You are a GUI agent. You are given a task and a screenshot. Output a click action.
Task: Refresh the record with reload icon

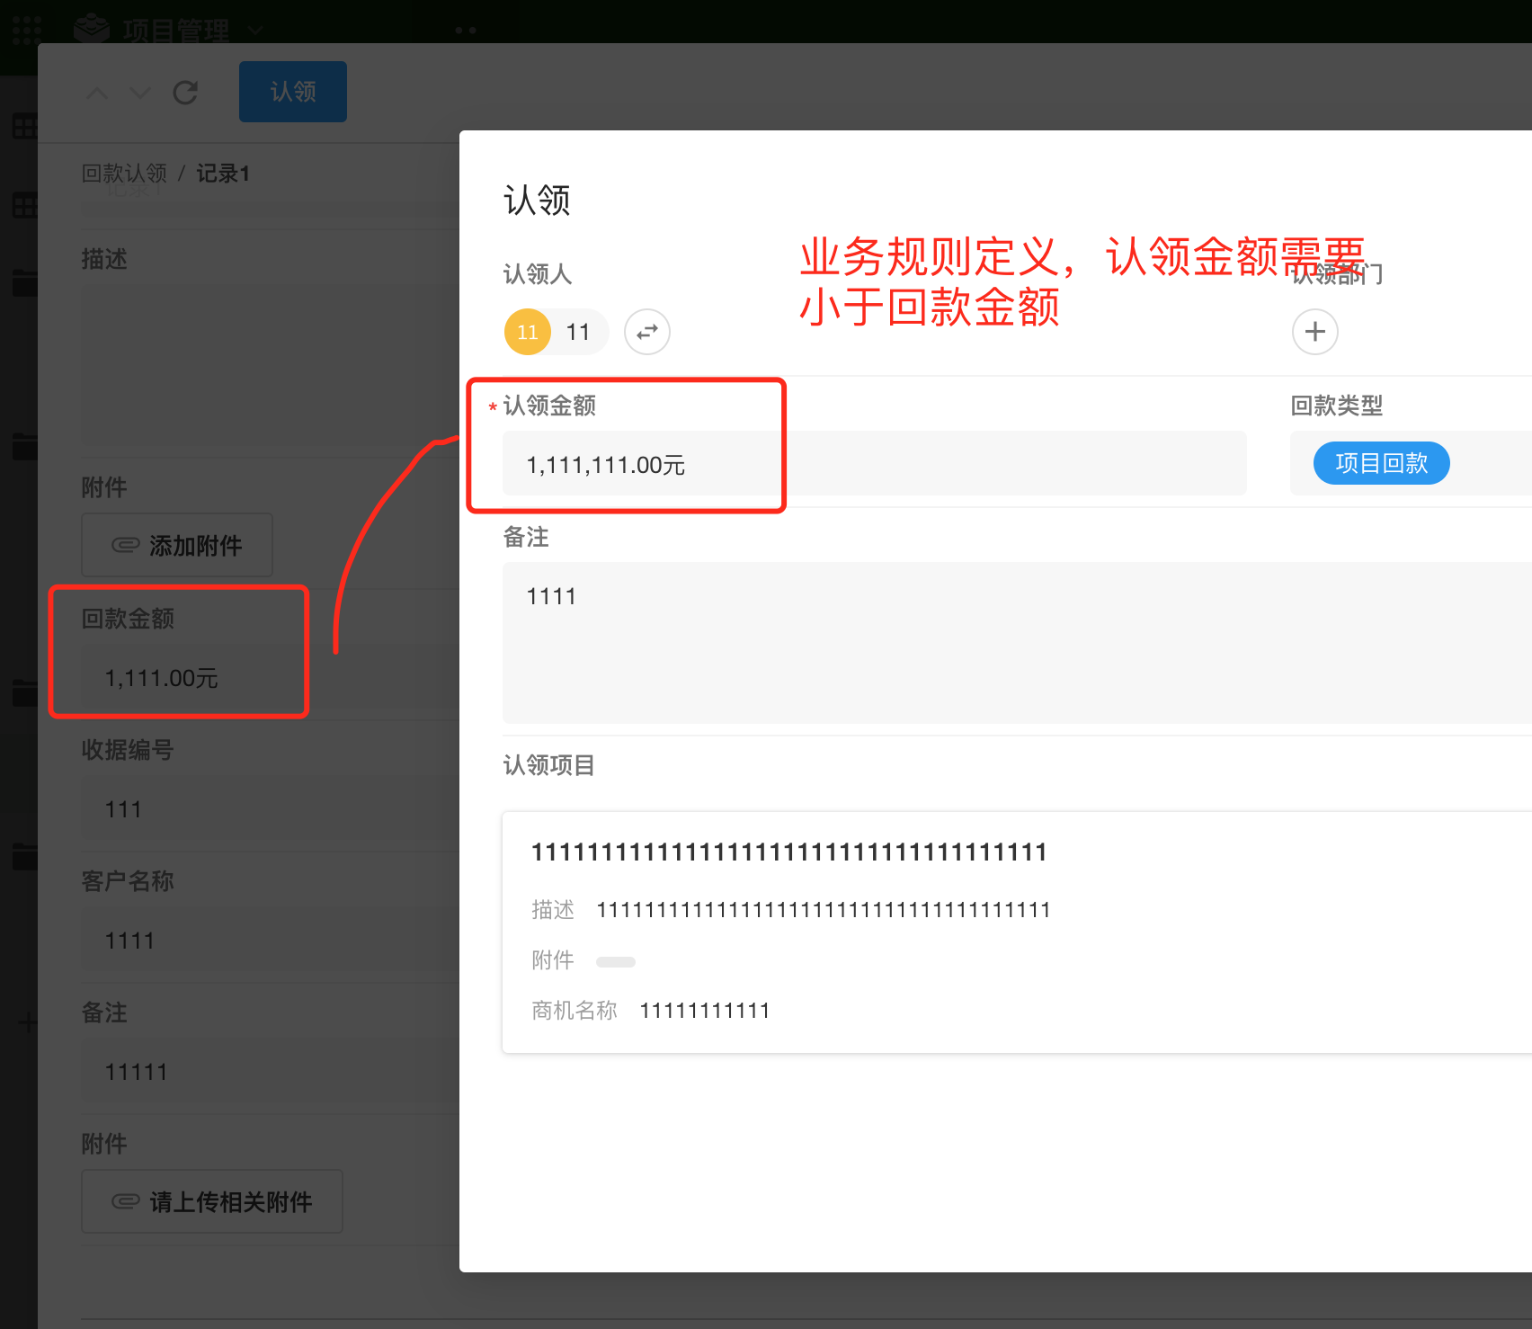pyautogui.click(x=185, y=93)
